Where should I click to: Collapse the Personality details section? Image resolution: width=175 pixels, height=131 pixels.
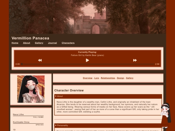click(108, 126)
